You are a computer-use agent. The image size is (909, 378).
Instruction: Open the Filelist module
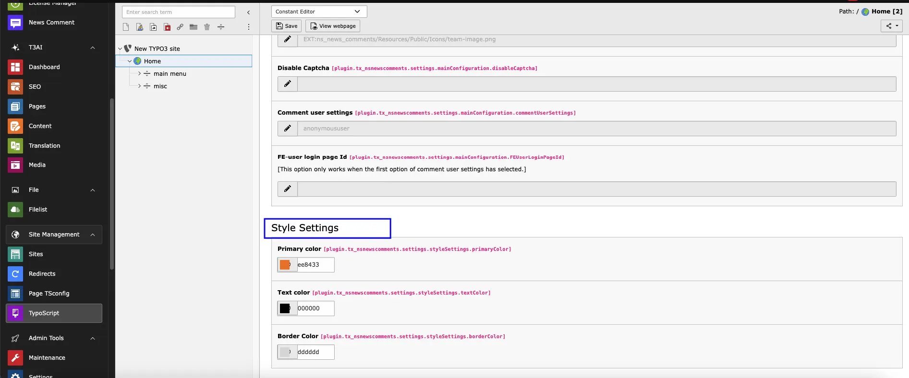pos(38,210)
